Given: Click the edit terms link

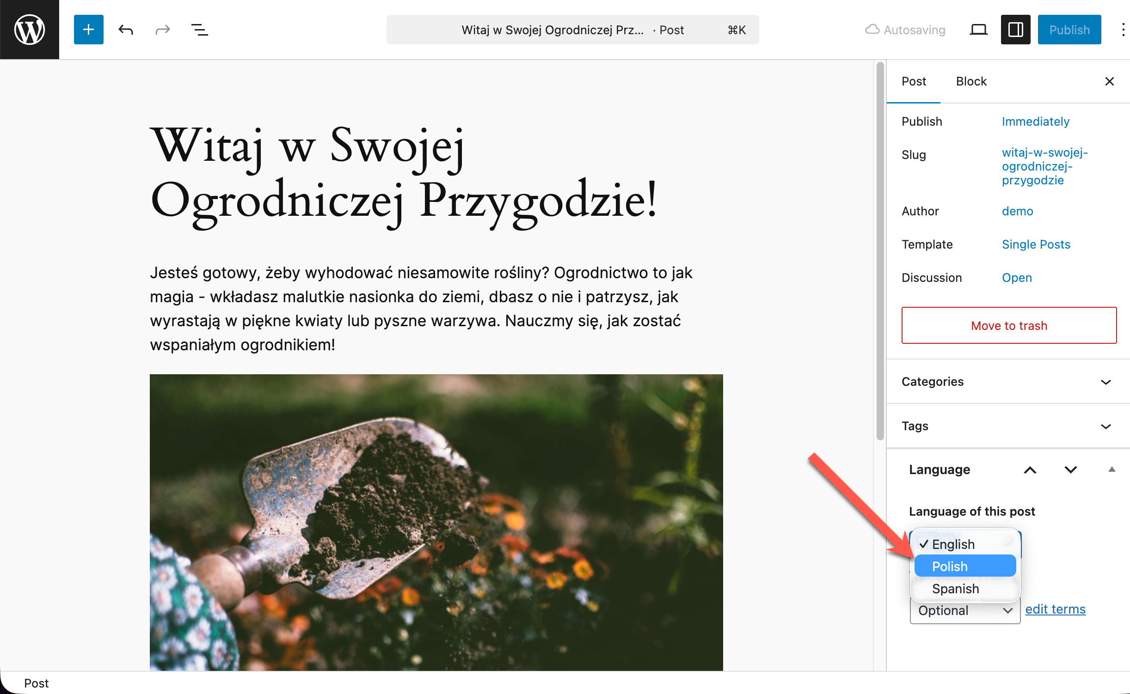Looking at the screenshot, I should tap(1055, 609).
